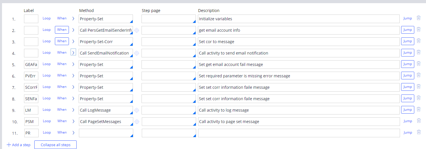Expand step 1 Property-Set parameters
Viewport: 426px width, 149px height.
(x=73, y=19)
